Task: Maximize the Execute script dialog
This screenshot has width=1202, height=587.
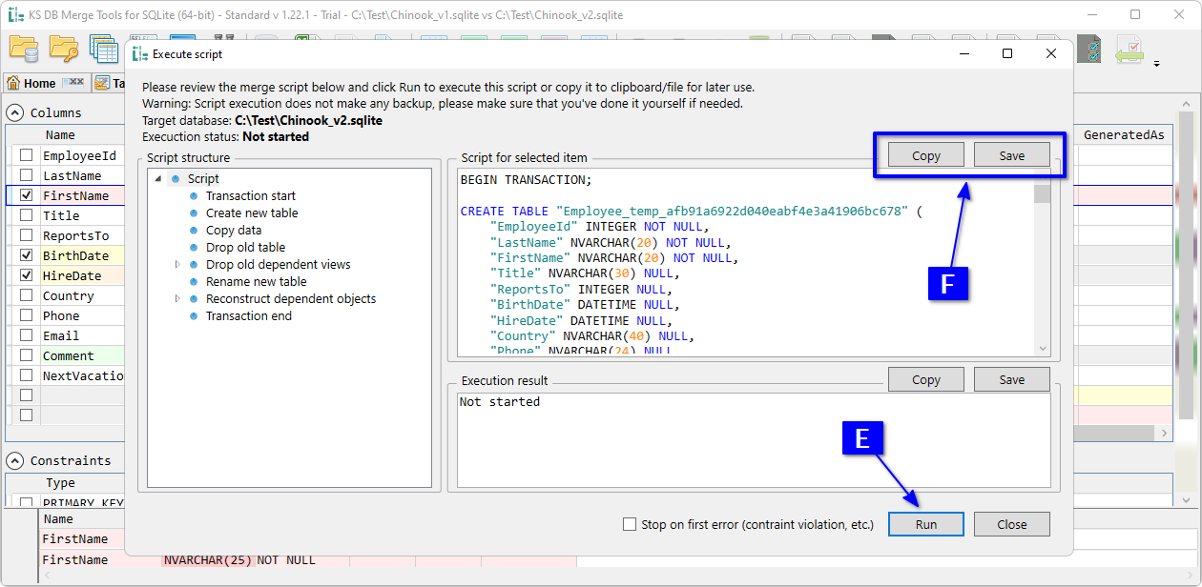Action: (x=1007, y=54)
